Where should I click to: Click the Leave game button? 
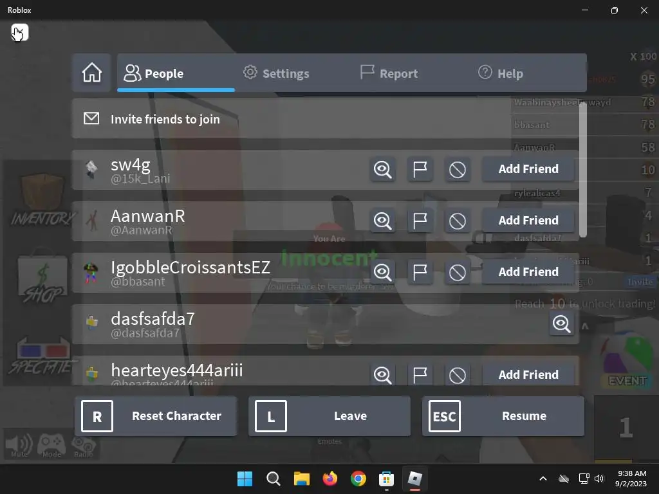click(329, 416)
